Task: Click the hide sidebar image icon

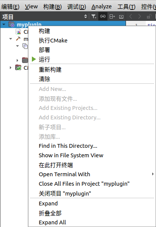Action: click(121, 17)
